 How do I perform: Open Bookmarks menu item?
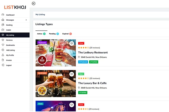tap(15, 45)
